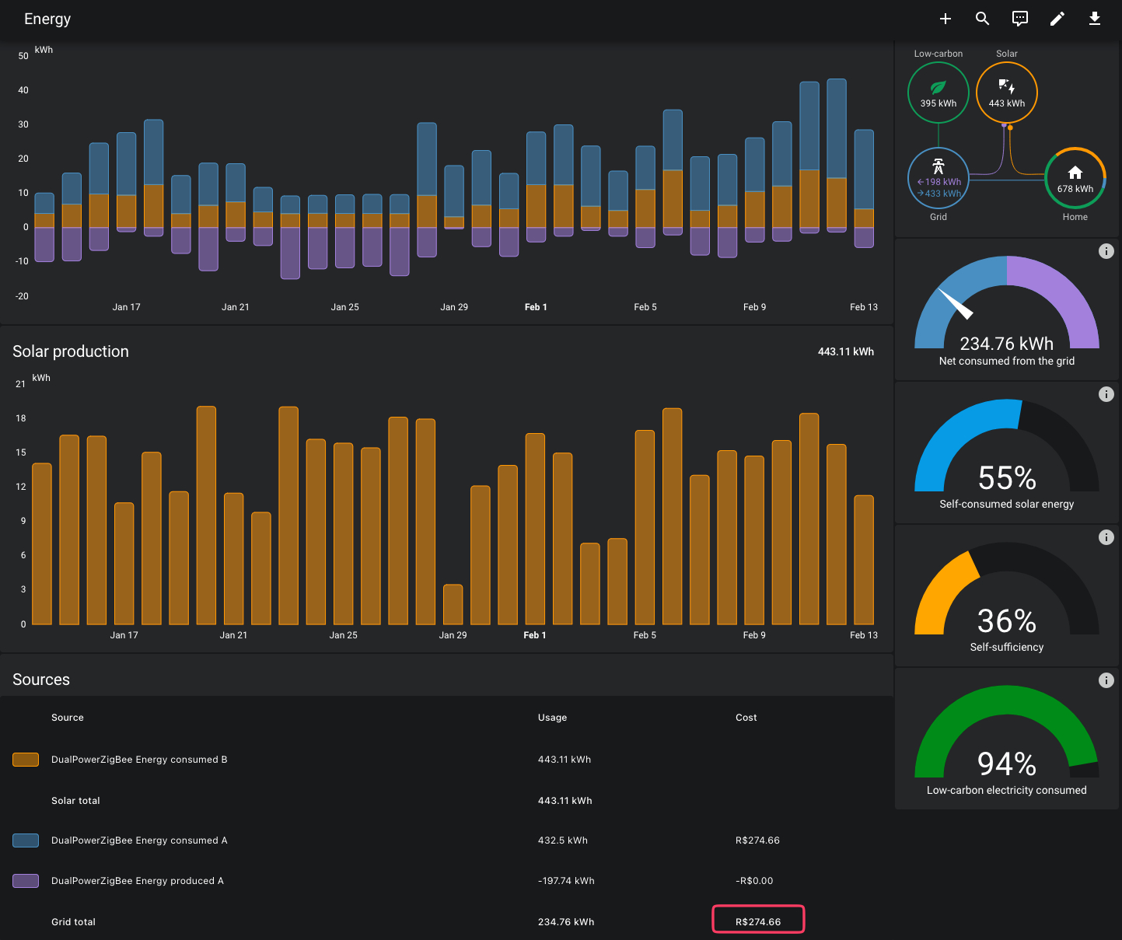
Task: Open search with the magnifier icon
Action: coord(983,19)
